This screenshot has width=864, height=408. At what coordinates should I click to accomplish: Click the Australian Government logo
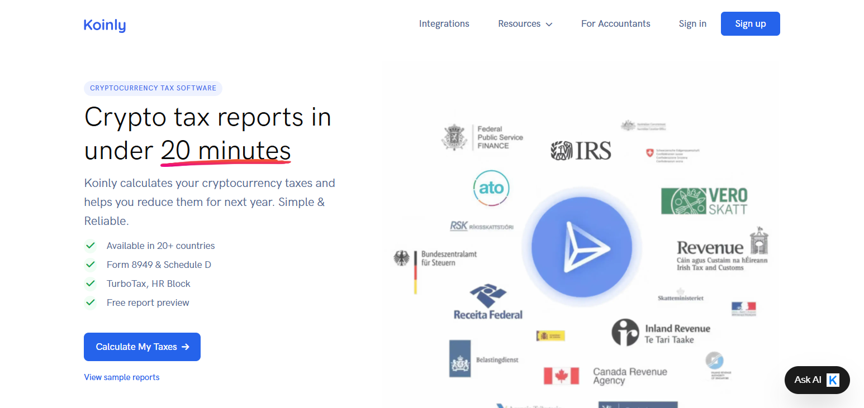click(644, 126)
